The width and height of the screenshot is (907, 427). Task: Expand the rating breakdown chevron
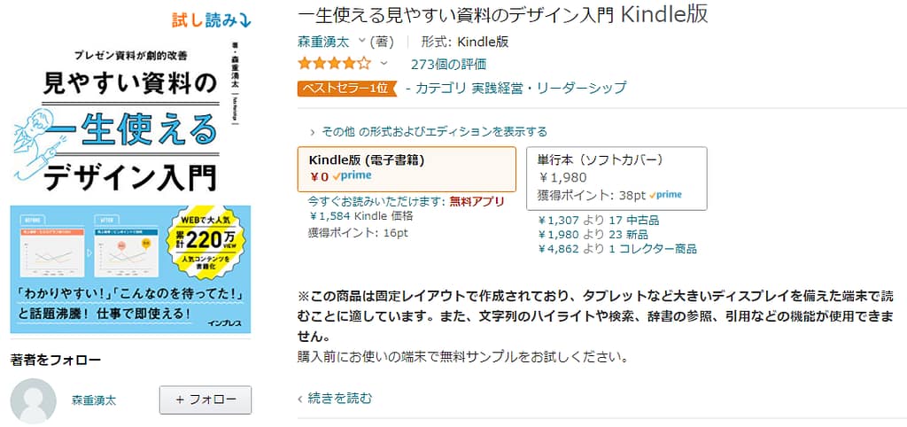point(384,64)
